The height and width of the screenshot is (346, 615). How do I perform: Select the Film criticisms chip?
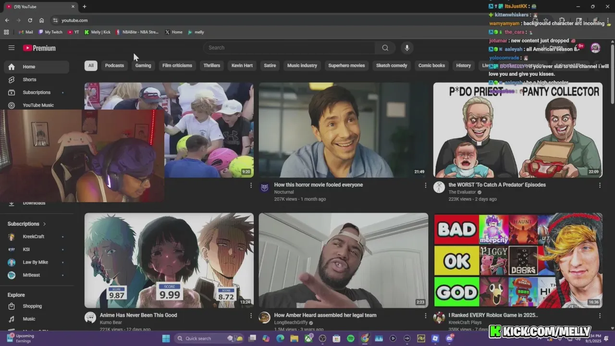point(177,65)
